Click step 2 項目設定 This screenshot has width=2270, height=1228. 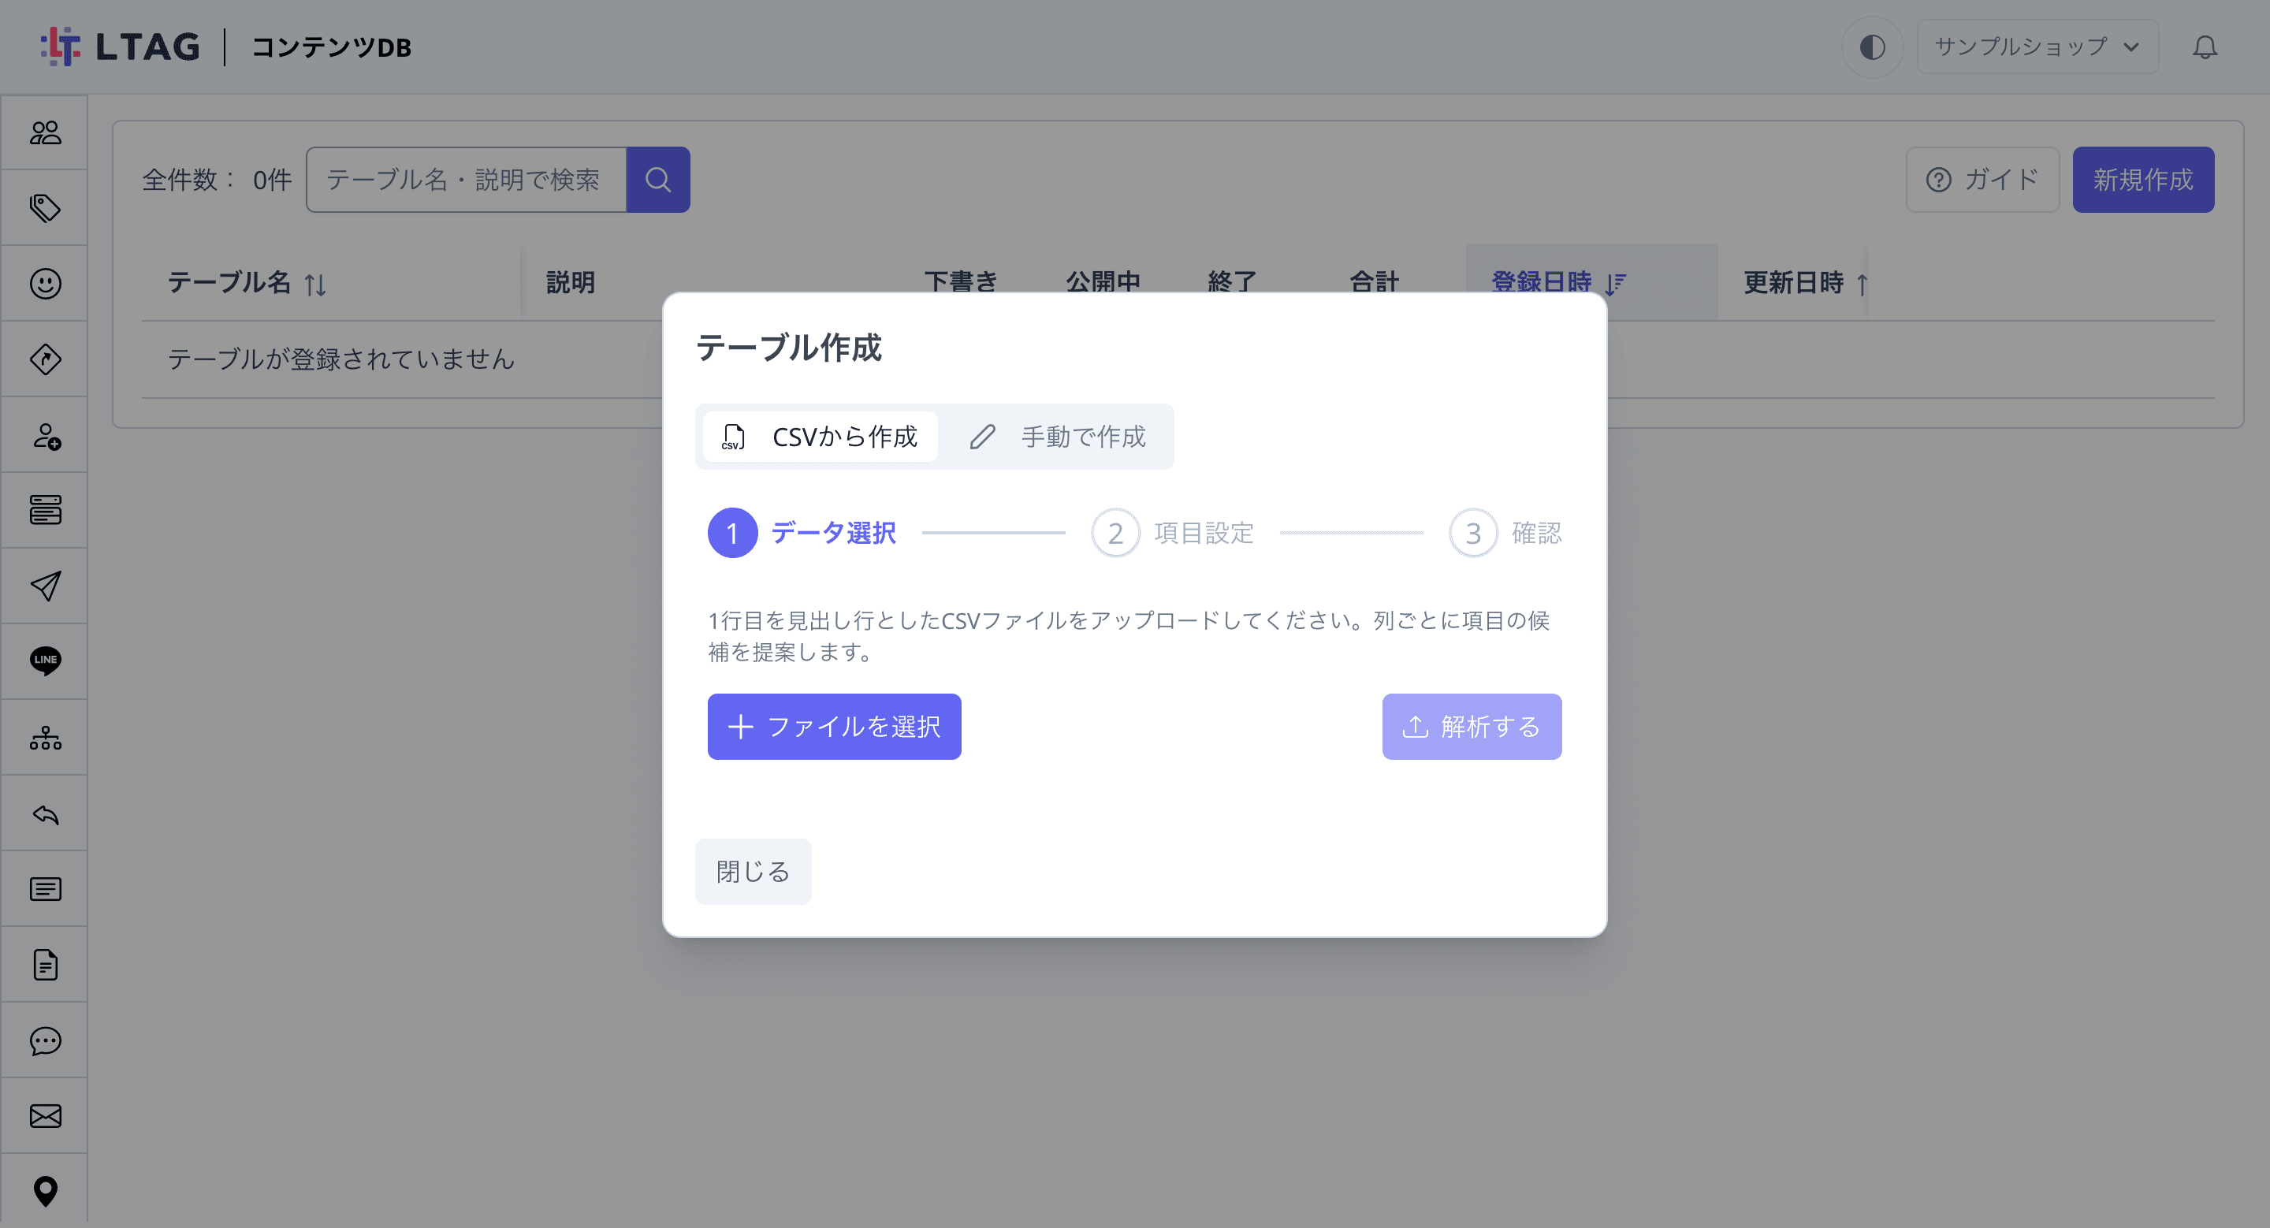1172,533
